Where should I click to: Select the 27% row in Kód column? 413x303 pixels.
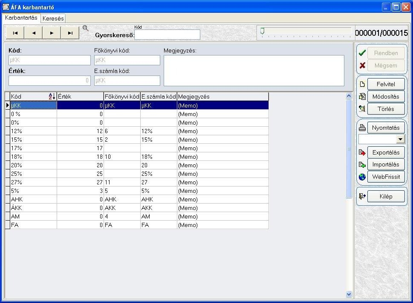[x=33, y=182]
